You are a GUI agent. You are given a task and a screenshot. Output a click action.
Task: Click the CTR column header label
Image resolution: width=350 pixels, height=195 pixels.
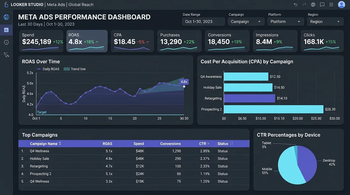pos(202,144)
